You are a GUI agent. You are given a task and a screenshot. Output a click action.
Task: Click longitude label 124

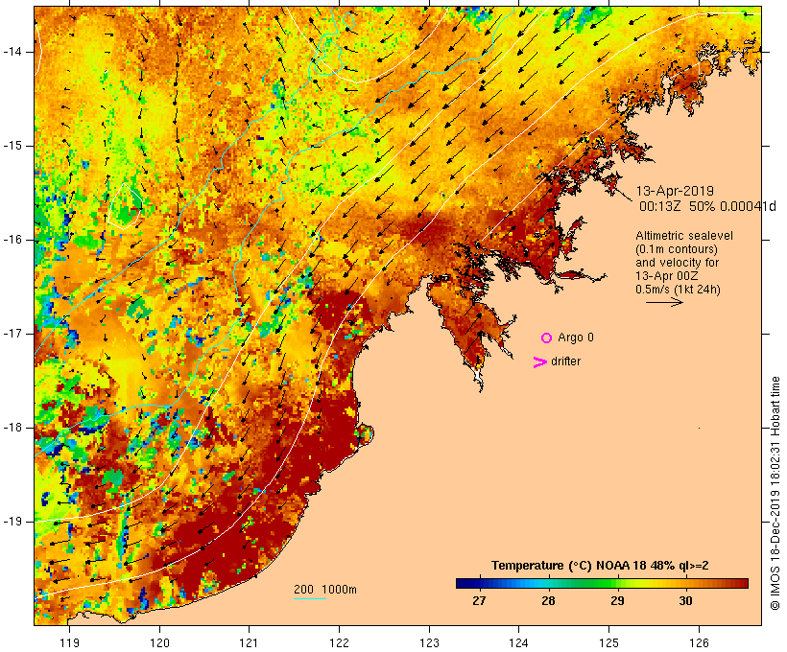pos(519,642)
